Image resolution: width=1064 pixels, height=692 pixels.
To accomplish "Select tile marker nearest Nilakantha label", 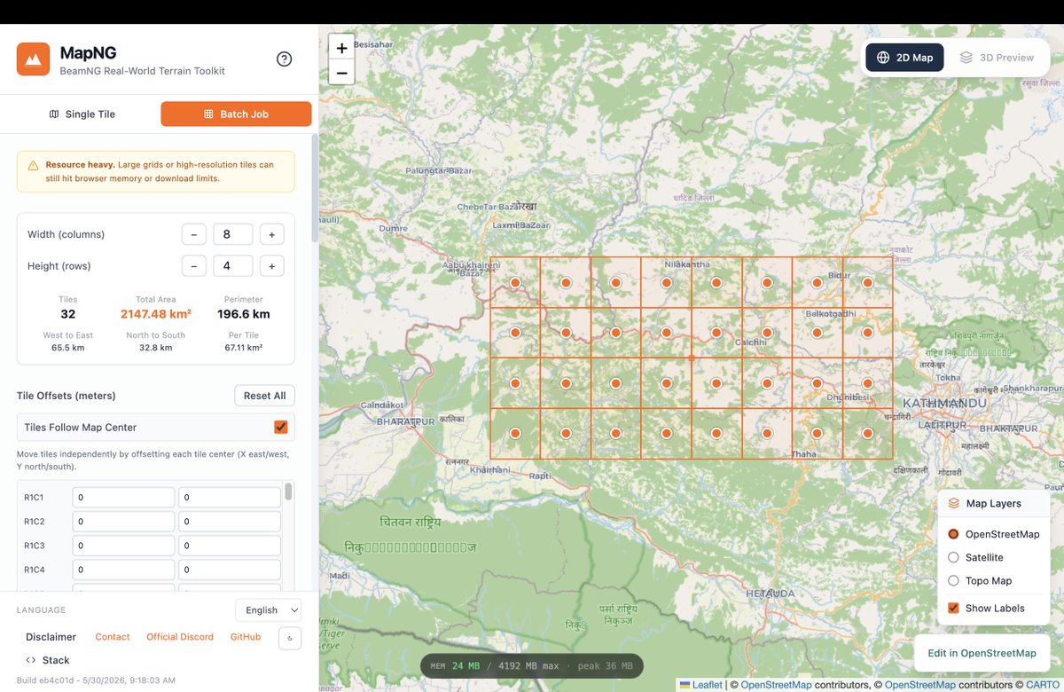I will click(666, 282).
